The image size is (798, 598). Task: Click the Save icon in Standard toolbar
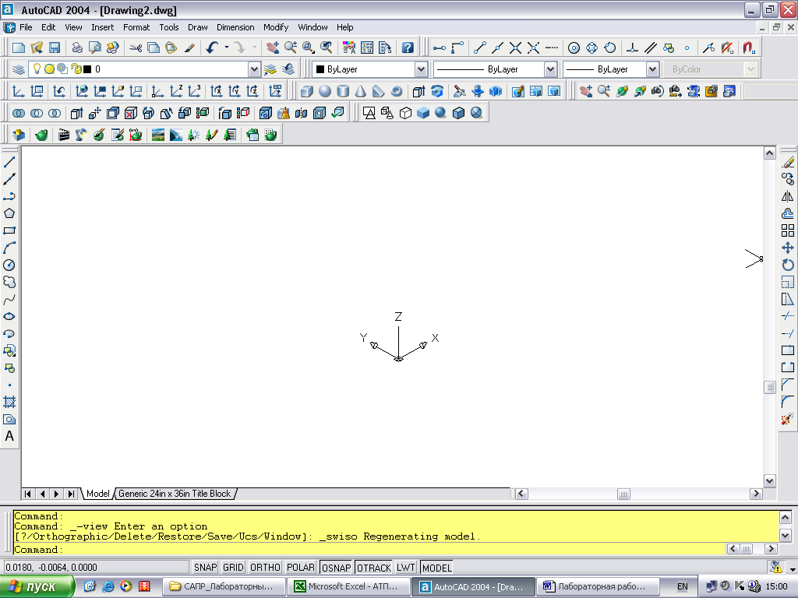pos(55,47)
